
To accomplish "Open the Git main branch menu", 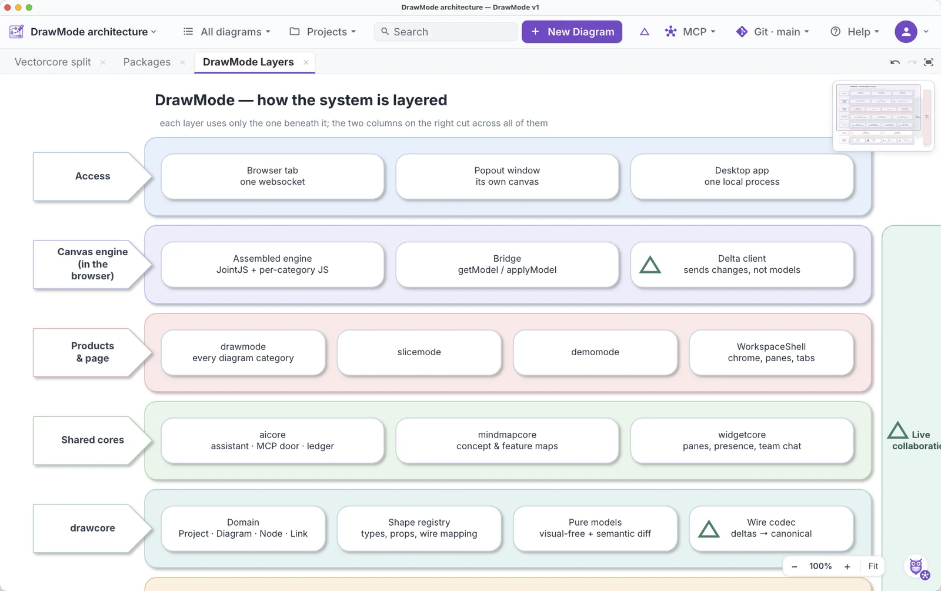I will coord(773,32).
